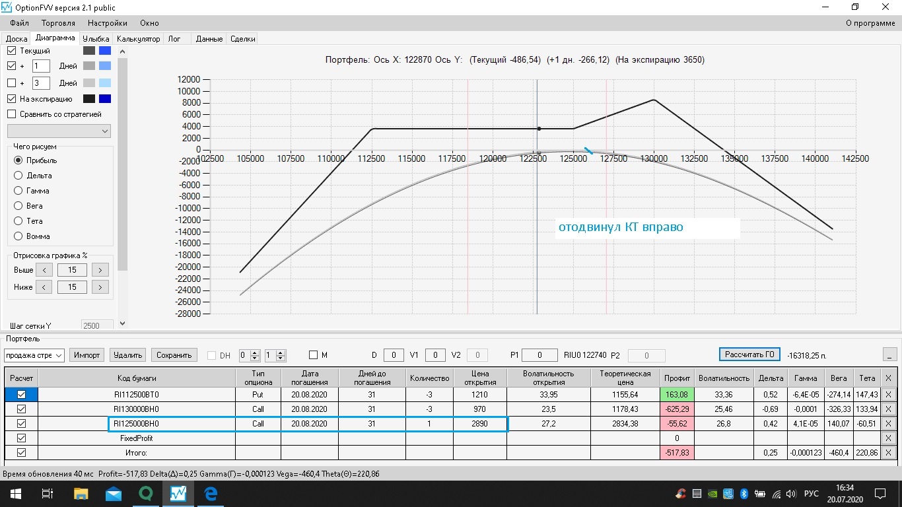Image resolution: width=902 pixels, height=507 pixels.
Task: Delete the RI112500BT0 row with its X
Action: tap(888, 394)
